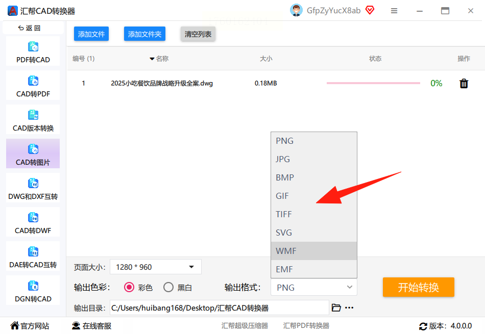Choose PNG from the format list
The image size is (485, 334).
[314, 141]
